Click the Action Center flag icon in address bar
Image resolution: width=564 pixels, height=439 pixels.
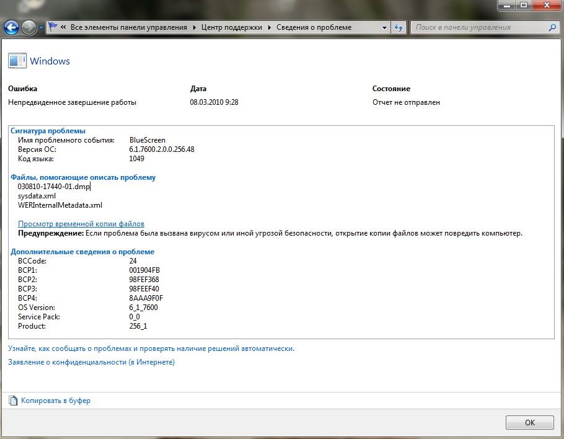coord(53,27)
